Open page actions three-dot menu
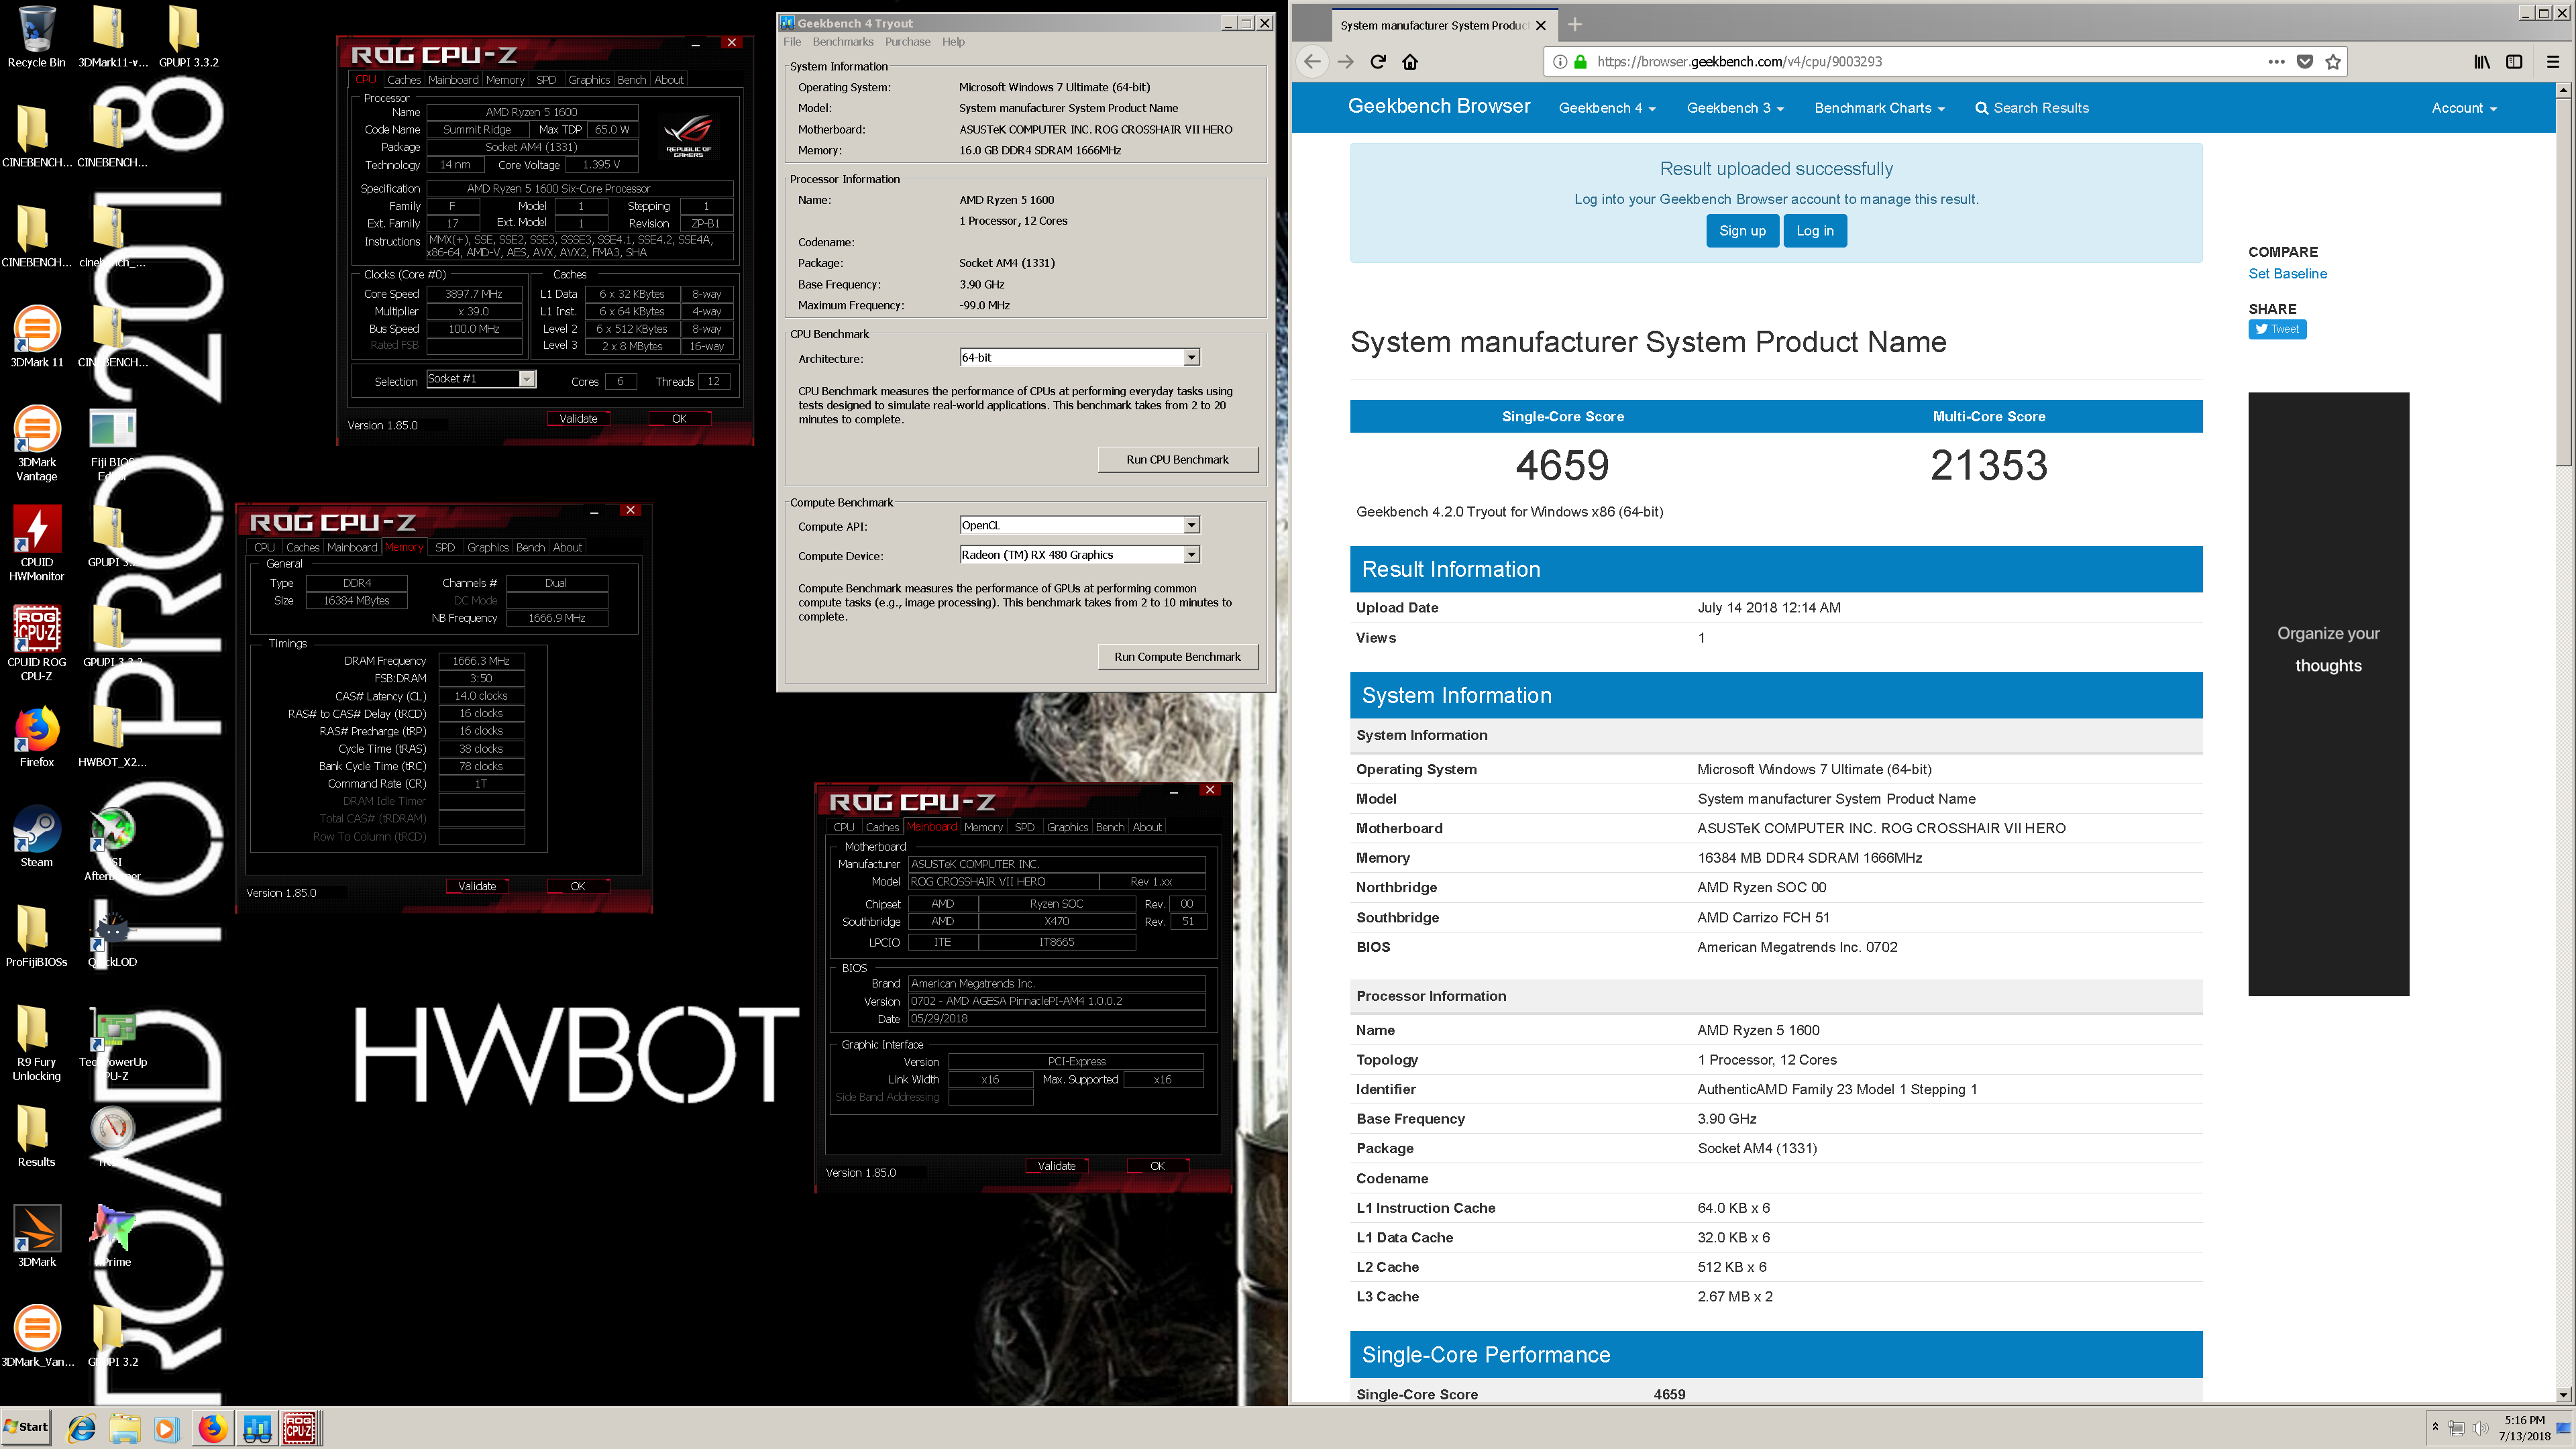The width and height of the screenshot is (2576, 1449). pyautogui.click(x=2277, y=62)
